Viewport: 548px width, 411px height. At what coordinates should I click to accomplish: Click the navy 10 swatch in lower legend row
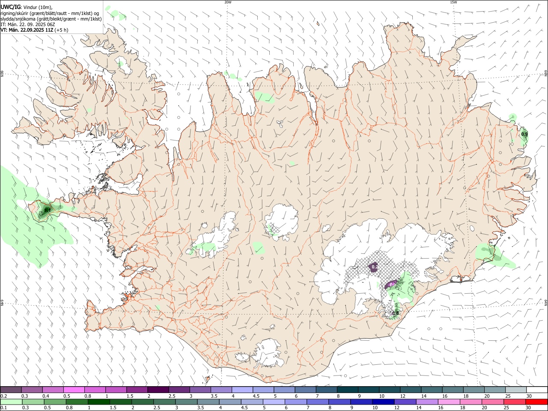[x=383, y=402]
